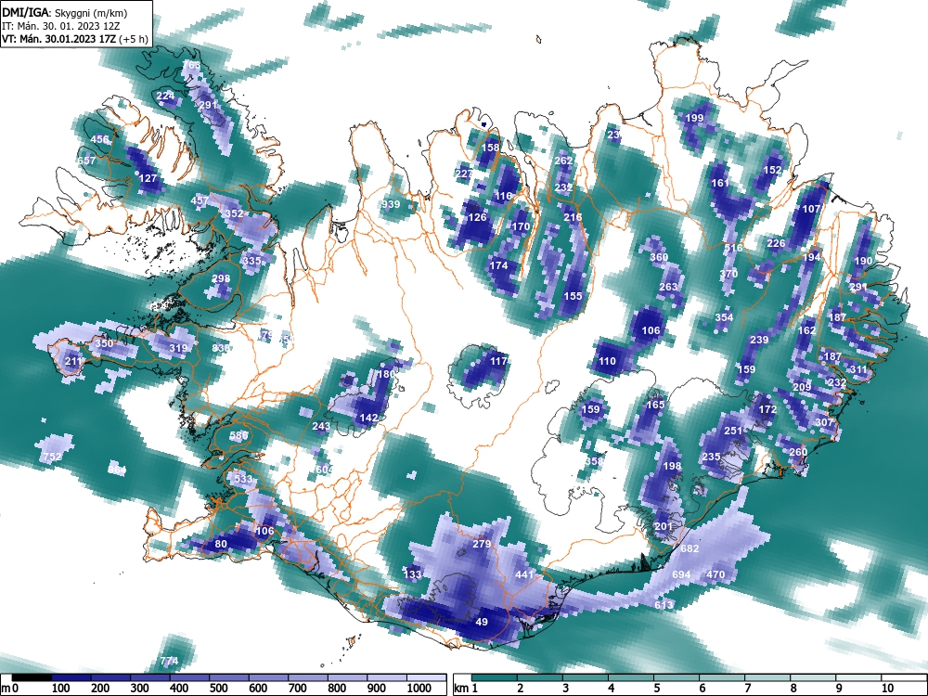Click the 350 label on Snæfellsnes

click(104, 344)
